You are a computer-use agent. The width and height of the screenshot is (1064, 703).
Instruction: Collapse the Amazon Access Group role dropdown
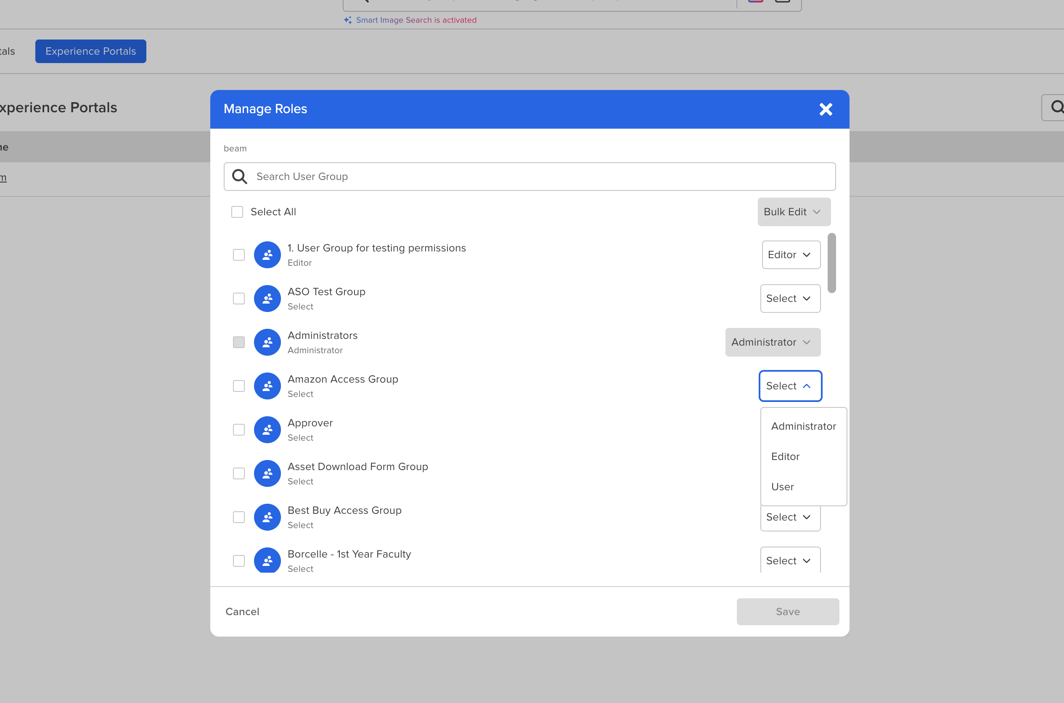pyautogui.click(x=790, y=386)
